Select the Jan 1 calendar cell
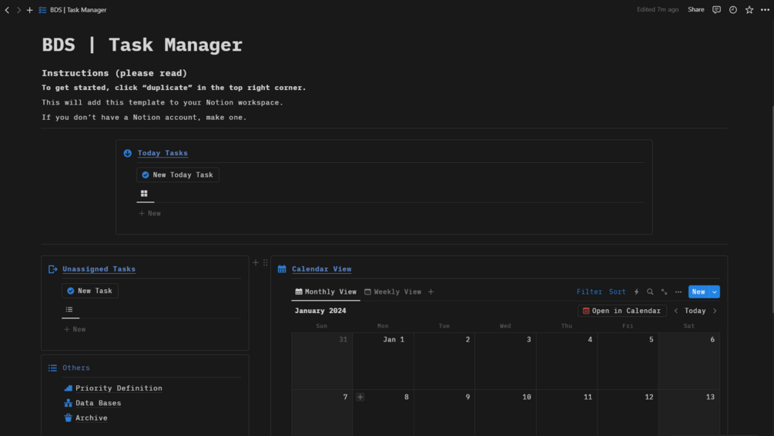 383,361
